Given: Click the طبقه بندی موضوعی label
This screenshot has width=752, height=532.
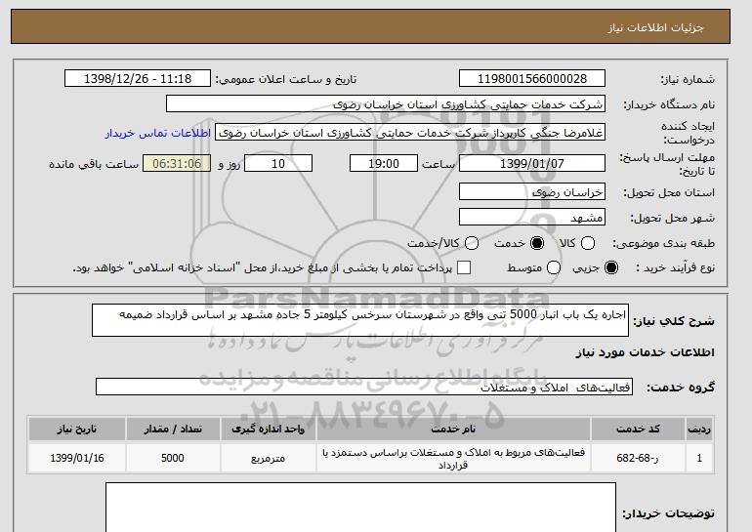Looking at the screenshot, I should click(x=664, y=243).
